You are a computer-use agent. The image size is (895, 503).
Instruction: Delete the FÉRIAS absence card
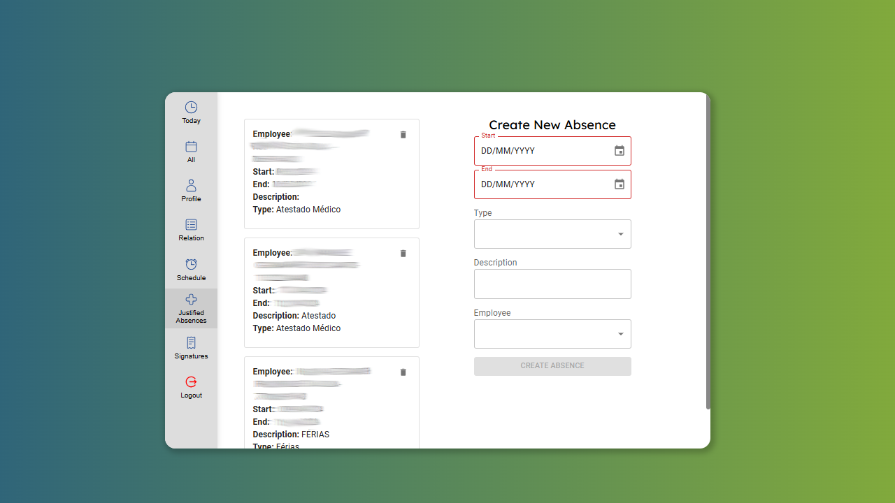tap(403, 372)
